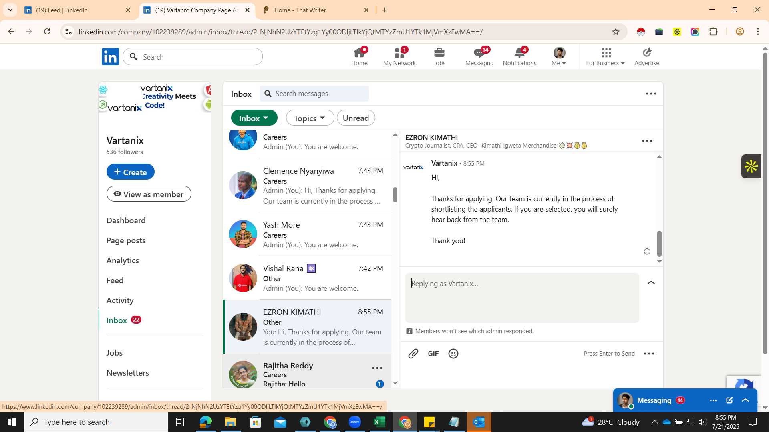
Task: Click the message thread scrollbar thumb
Action: click(659, 244)
